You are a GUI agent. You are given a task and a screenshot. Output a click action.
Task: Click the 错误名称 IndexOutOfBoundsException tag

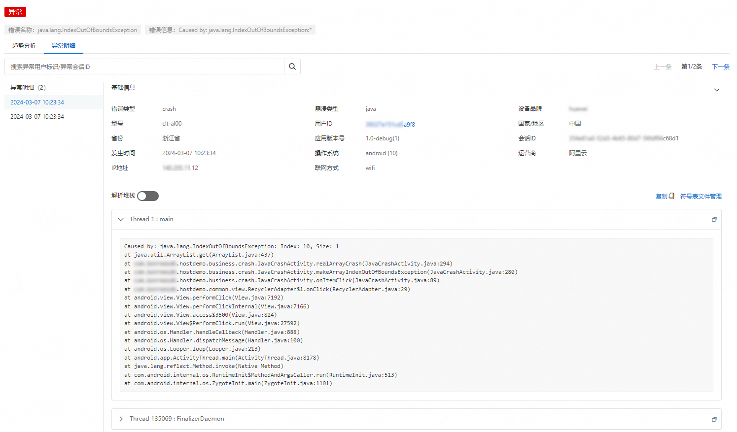pyautogui.click(x=73, y=30)
